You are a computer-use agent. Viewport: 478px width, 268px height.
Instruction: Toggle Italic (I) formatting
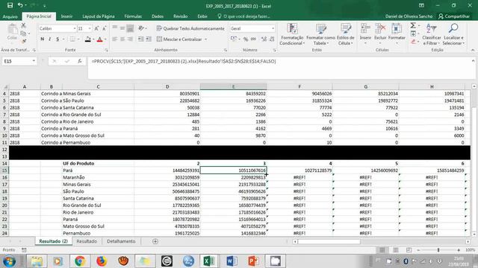[x=50, y=39]
